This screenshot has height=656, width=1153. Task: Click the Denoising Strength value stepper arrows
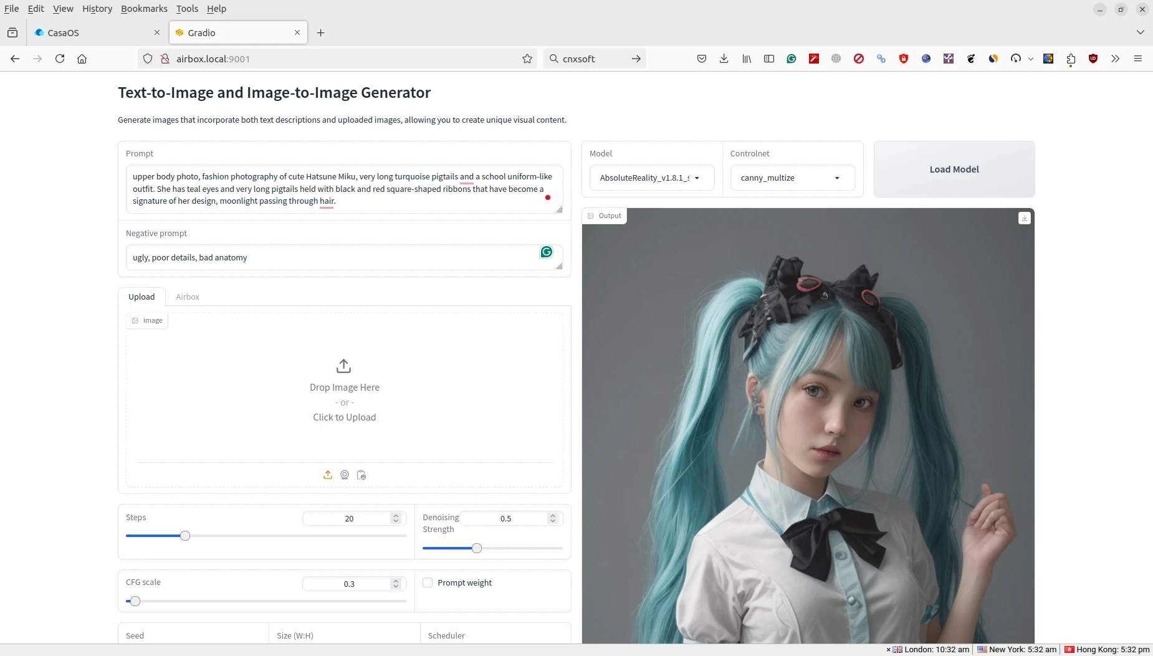pyautogui.click(x=553, y=518)
